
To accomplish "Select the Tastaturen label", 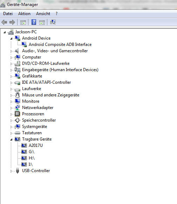I will click(32, 133).
